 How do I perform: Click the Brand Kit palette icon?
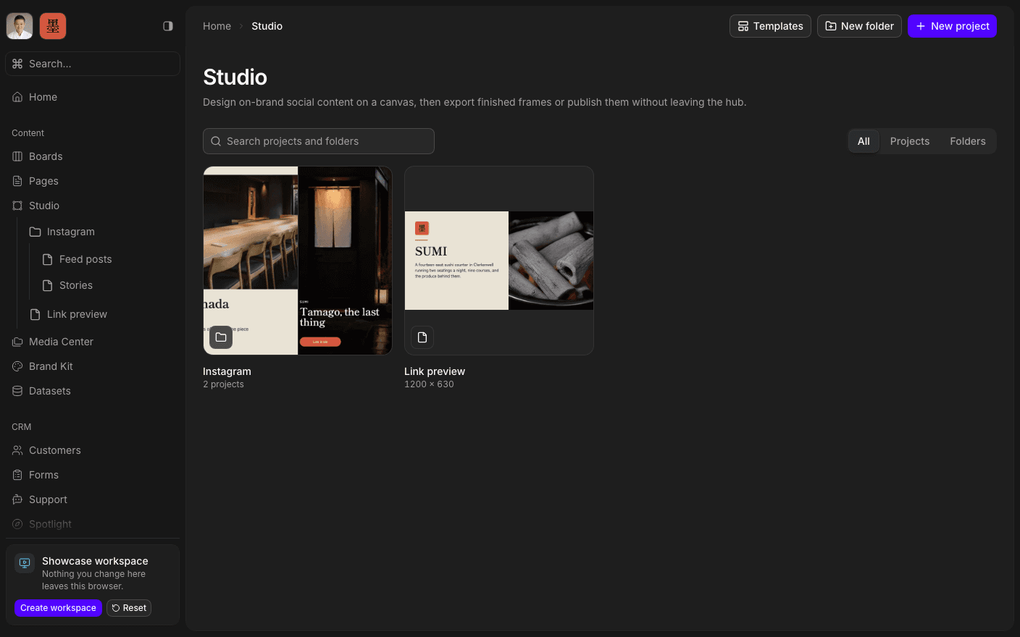17,366
